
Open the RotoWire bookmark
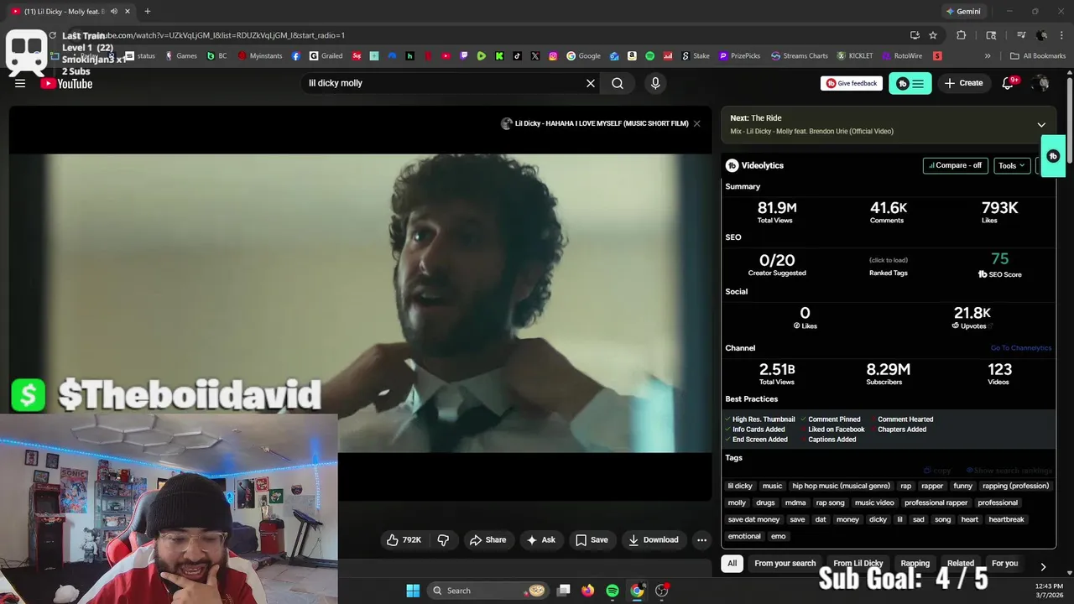point(902,56)
